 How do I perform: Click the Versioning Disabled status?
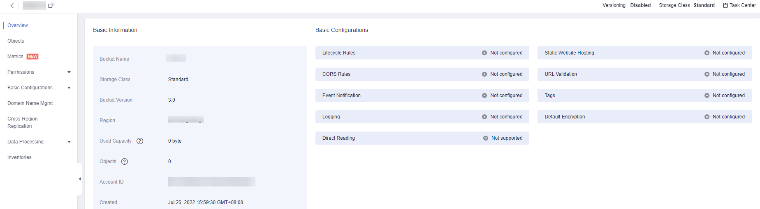640,5
